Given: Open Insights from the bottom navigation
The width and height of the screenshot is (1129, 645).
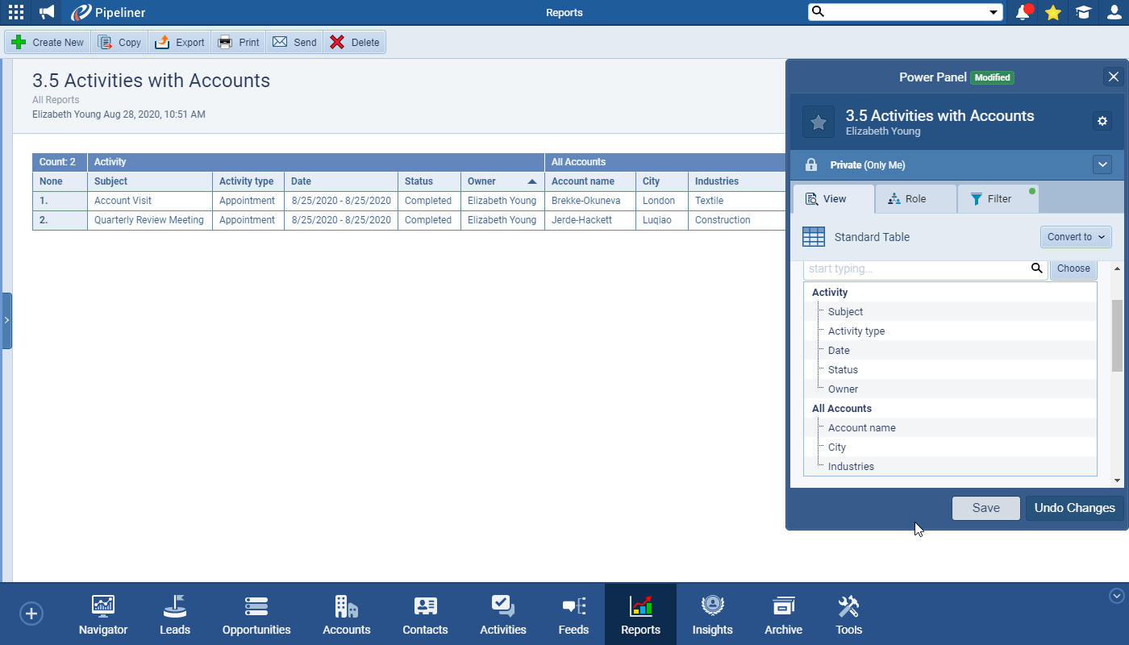Looking at the screenshot, I should [712, 614].
